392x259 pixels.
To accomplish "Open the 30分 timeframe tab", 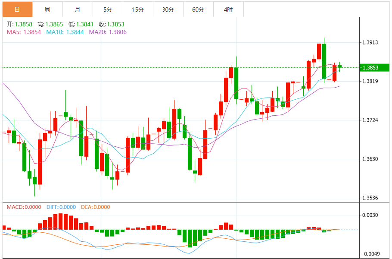I will tap(168, 9).
